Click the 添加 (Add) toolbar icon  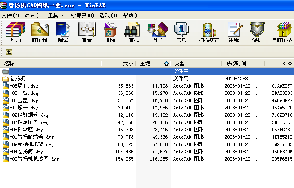(x=15, y=32)
